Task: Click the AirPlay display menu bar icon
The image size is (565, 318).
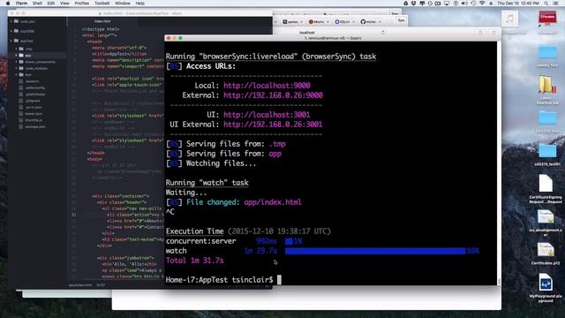Action: (x=447, y=4)
